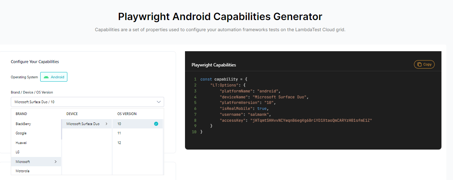Screen dimensions: 453x180
Task: Copy the Playwright capabilities code
Action: pyautogui.click(x=424, y=64)
